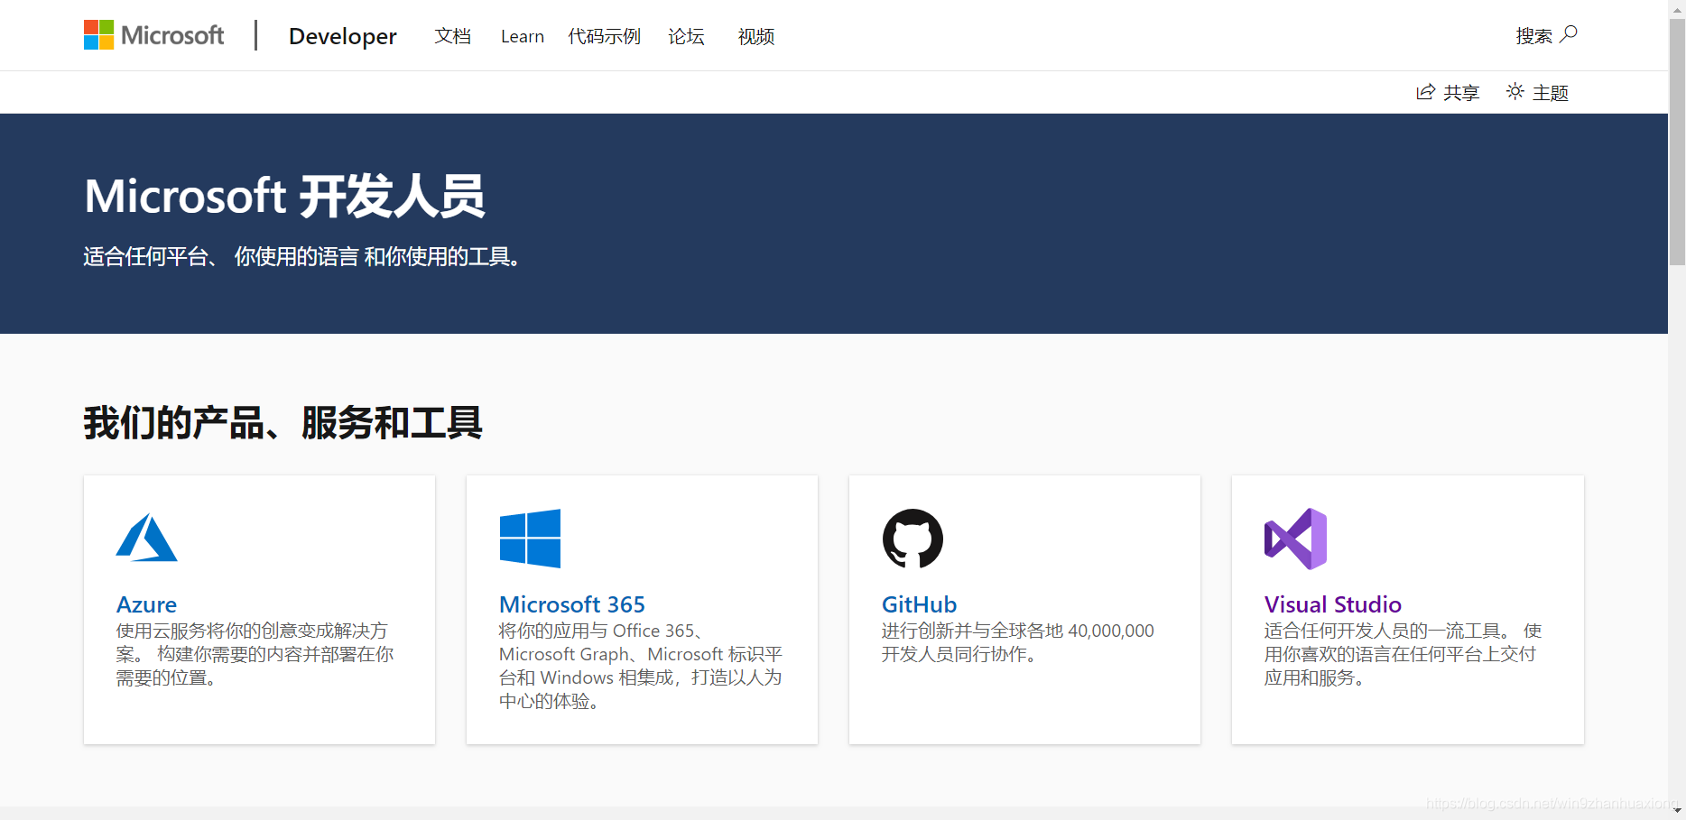Click the Visual Studio card description

1403,654
